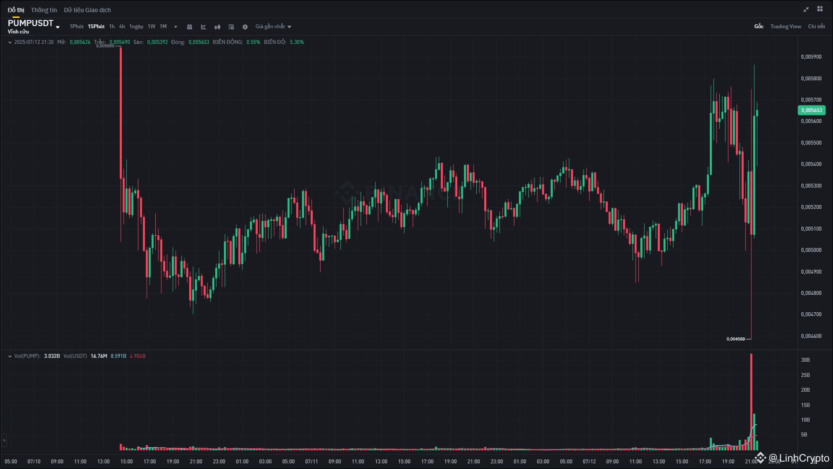Select the 1Phút interval
This screenshot has height=469, width=833.
pyautogui.click(x=77, y=26)
